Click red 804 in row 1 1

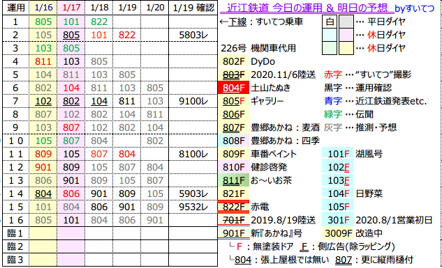click(x=127, y=154)
